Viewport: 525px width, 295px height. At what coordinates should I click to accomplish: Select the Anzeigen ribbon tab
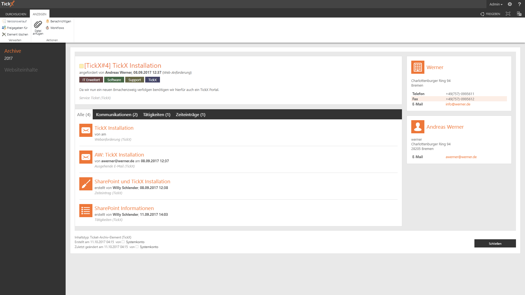[40, 14]
